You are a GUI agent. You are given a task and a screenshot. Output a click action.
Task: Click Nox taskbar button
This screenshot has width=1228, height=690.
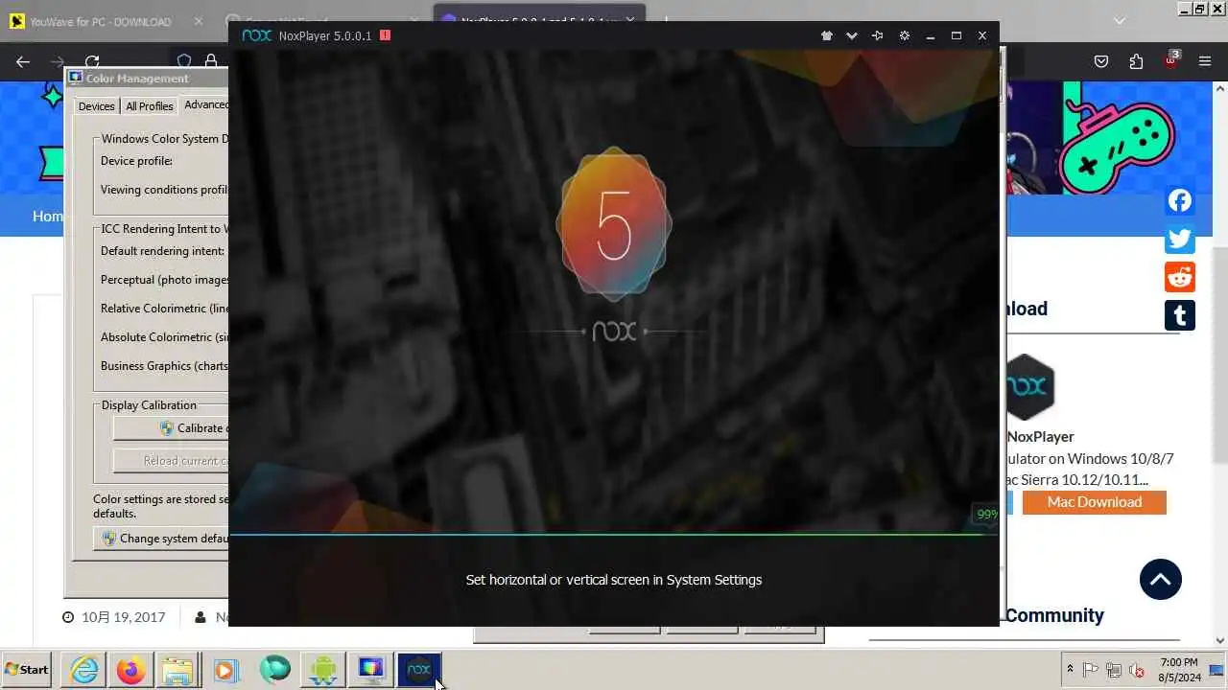419,670
